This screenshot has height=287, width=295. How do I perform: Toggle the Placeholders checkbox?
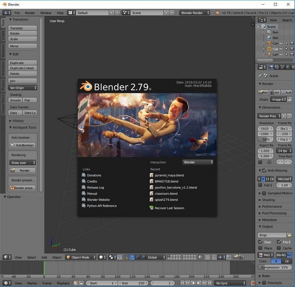click(x=260, y=248)
